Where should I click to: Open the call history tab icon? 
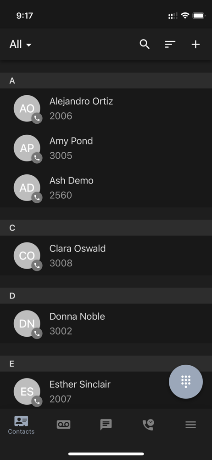[148, 425]
